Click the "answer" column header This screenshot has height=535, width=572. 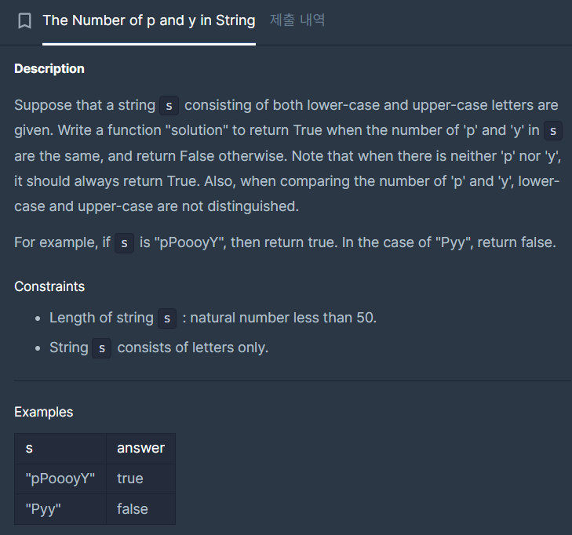coord(140,448)
